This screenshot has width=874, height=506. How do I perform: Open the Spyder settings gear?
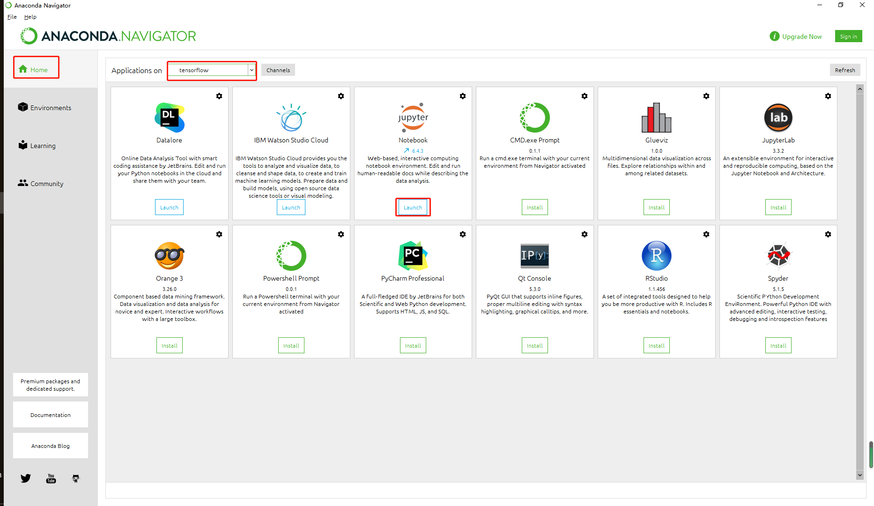pyautogui.click(x=828, y=234)
